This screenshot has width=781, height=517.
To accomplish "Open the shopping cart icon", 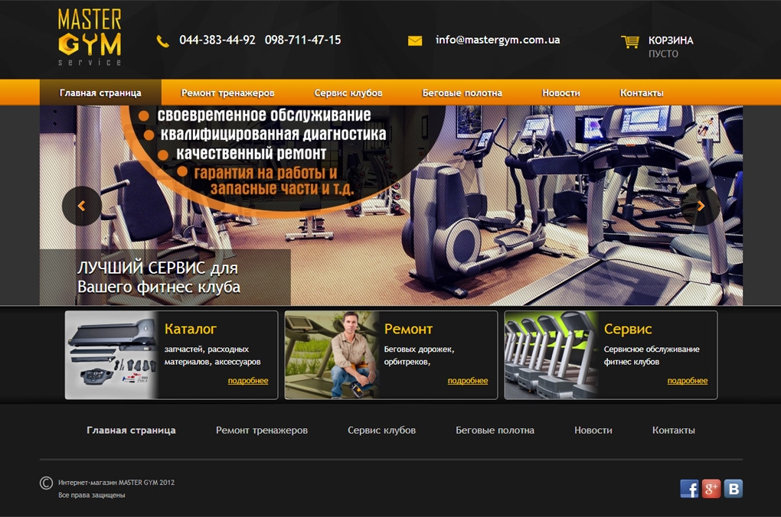I will point(629,41).
